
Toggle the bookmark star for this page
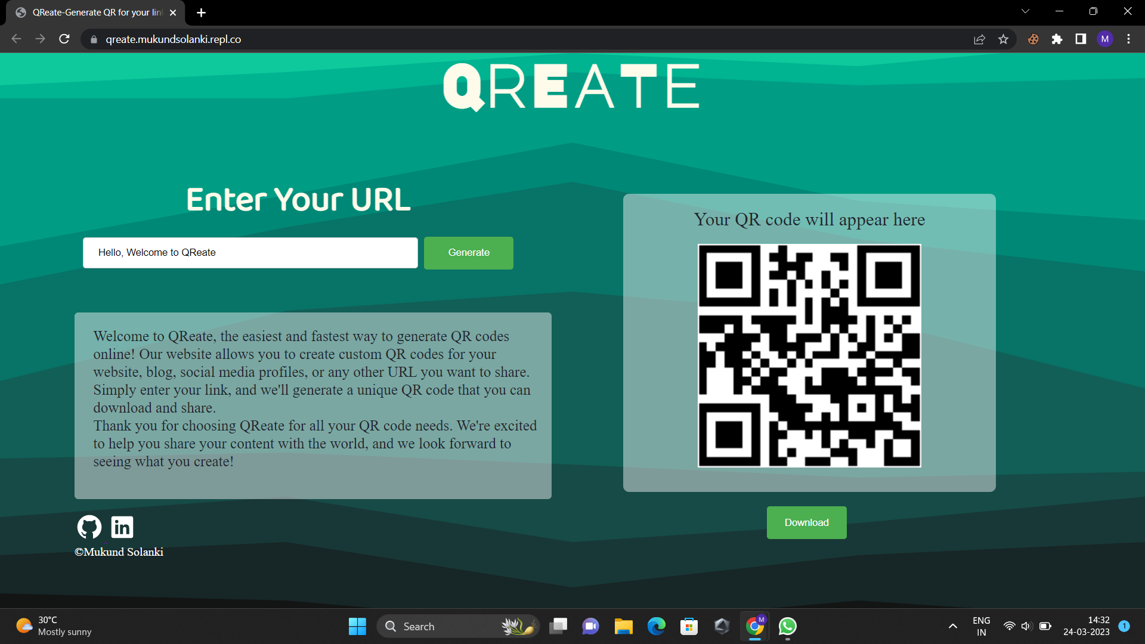(1004, 39)
